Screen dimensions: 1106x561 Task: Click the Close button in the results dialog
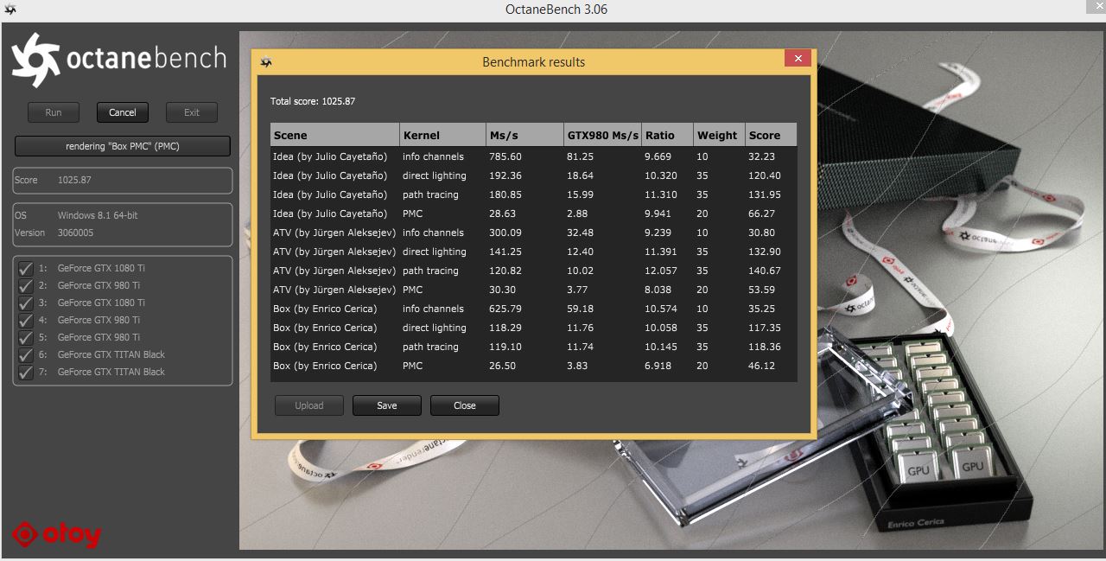(465, 405)
